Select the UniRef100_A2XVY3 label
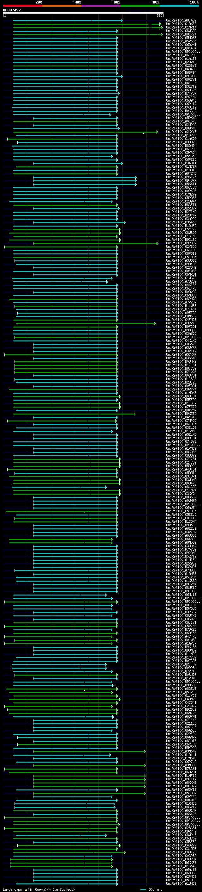This screenshot has width=202, height=892. (x=181, y=132)
